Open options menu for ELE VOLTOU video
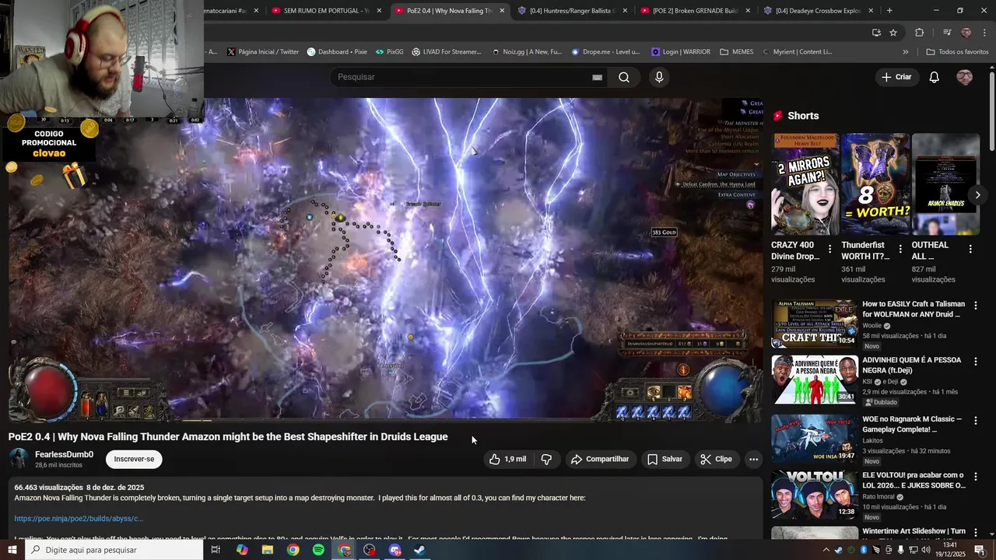 click(976, 477)
